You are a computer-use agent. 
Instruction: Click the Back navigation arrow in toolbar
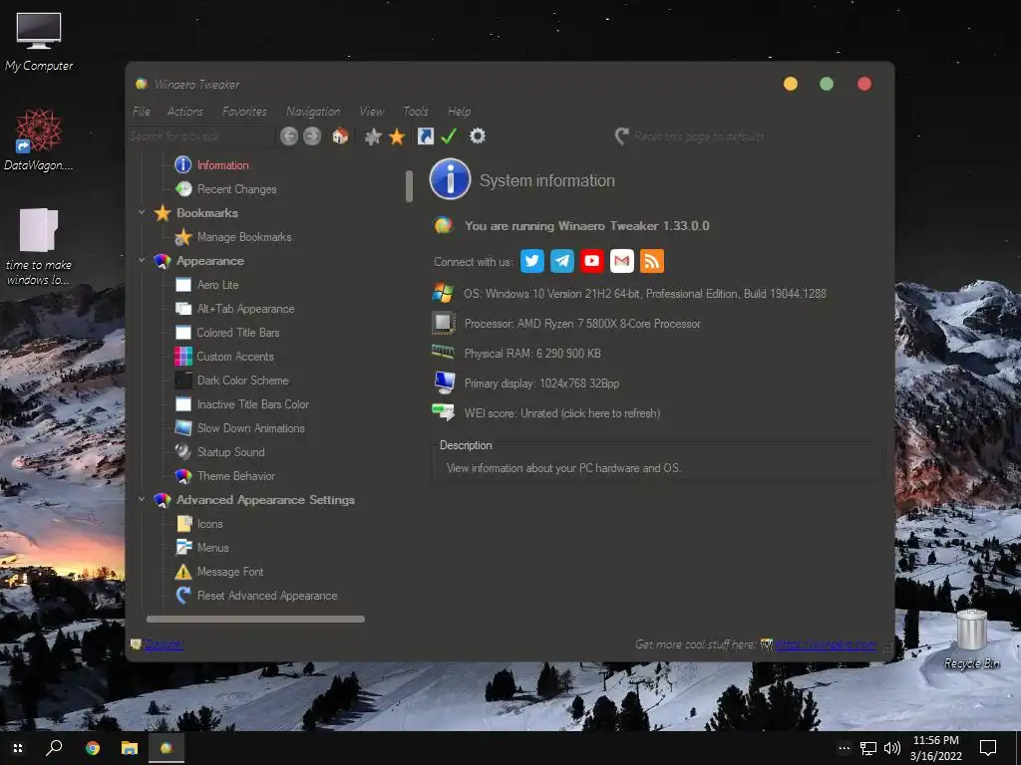(289, 135)
